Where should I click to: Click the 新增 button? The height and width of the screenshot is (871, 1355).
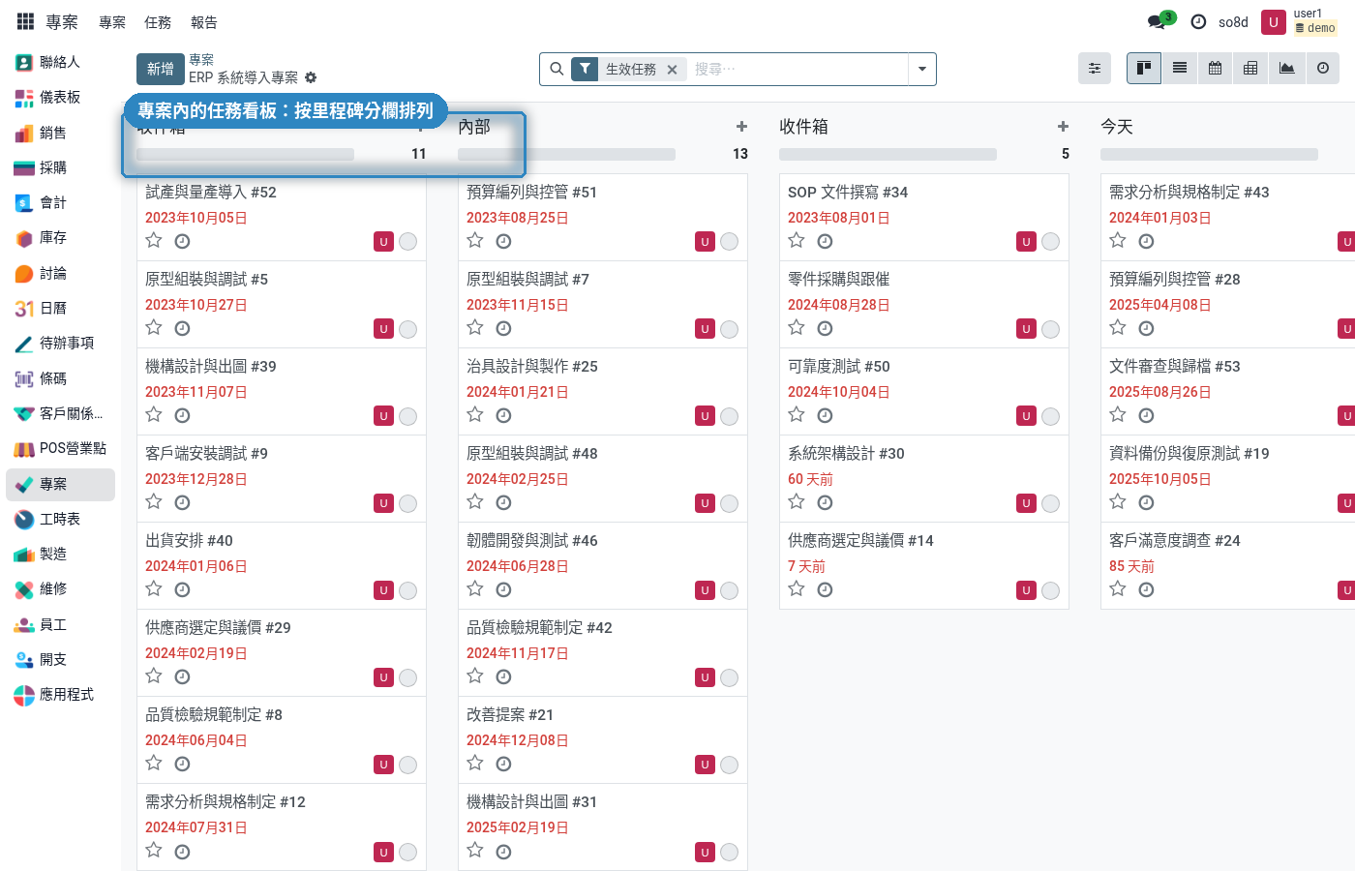[160, 69]
